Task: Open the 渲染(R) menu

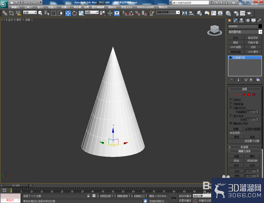Action: point(112,7)
